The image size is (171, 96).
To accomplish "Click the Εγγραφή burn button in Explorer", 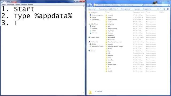I will (137, 9).
